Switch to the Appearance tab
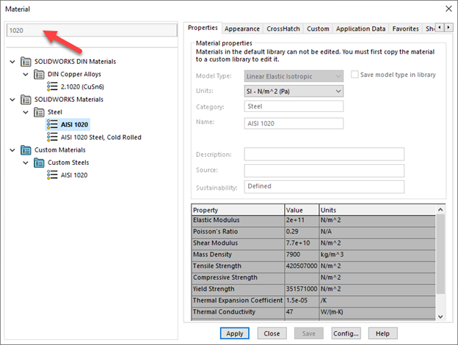The width and height of the screenshot is (458, 345). pos(242,29)
